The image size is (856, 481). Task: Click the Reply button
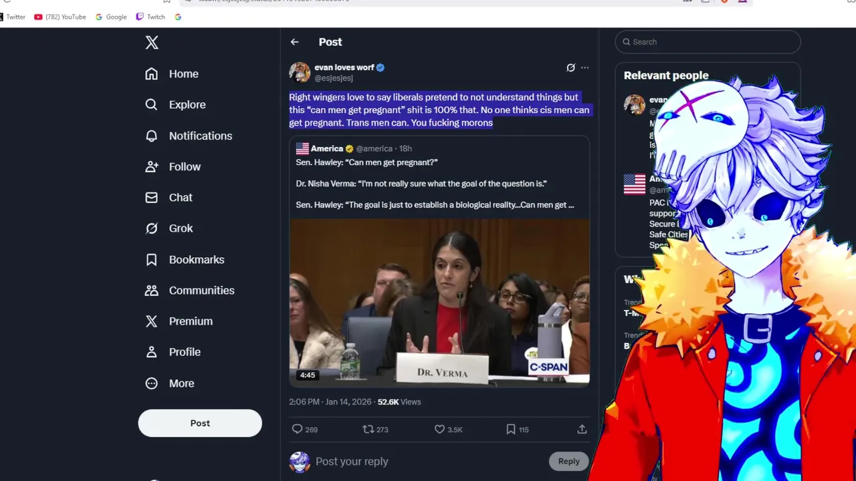point(569,462)
